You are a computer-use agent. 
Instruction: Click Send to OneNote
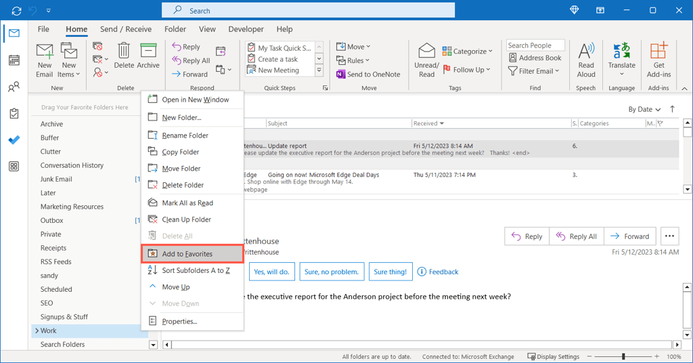tap(368, 74)
